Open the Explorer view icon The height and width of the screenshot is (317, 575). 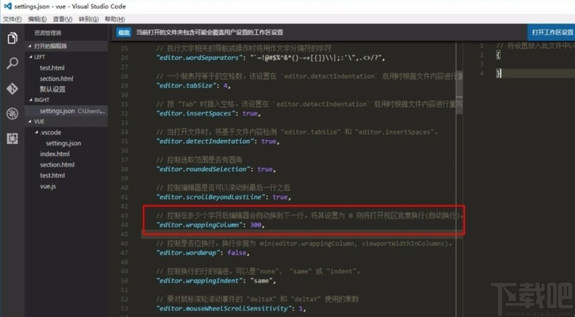(x=12, y=38)
